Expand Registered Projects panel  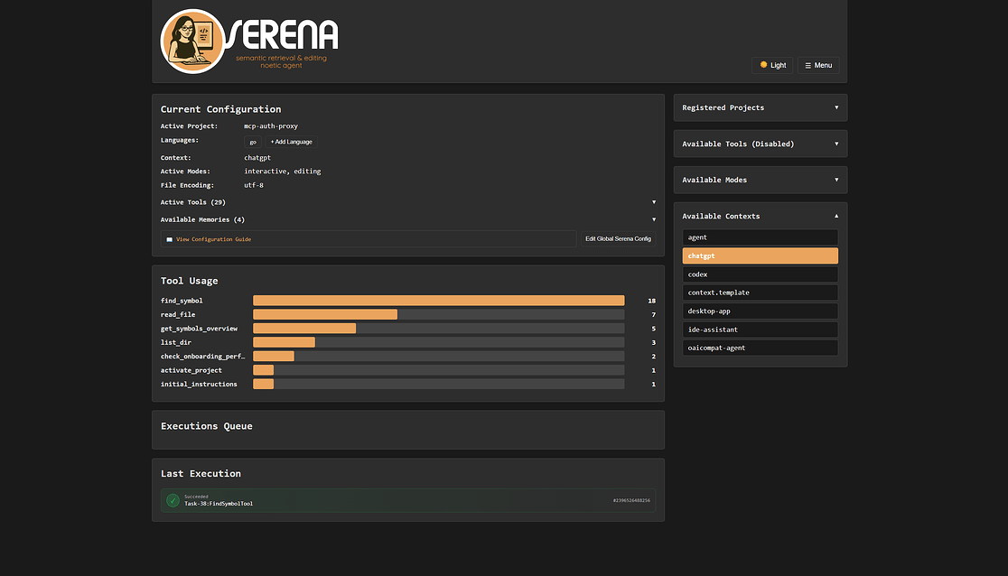(761, 107)
